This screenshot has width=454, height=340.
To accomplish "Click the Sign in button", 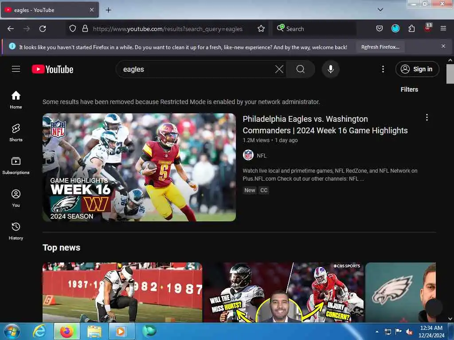I will click(x=417, y=69).
